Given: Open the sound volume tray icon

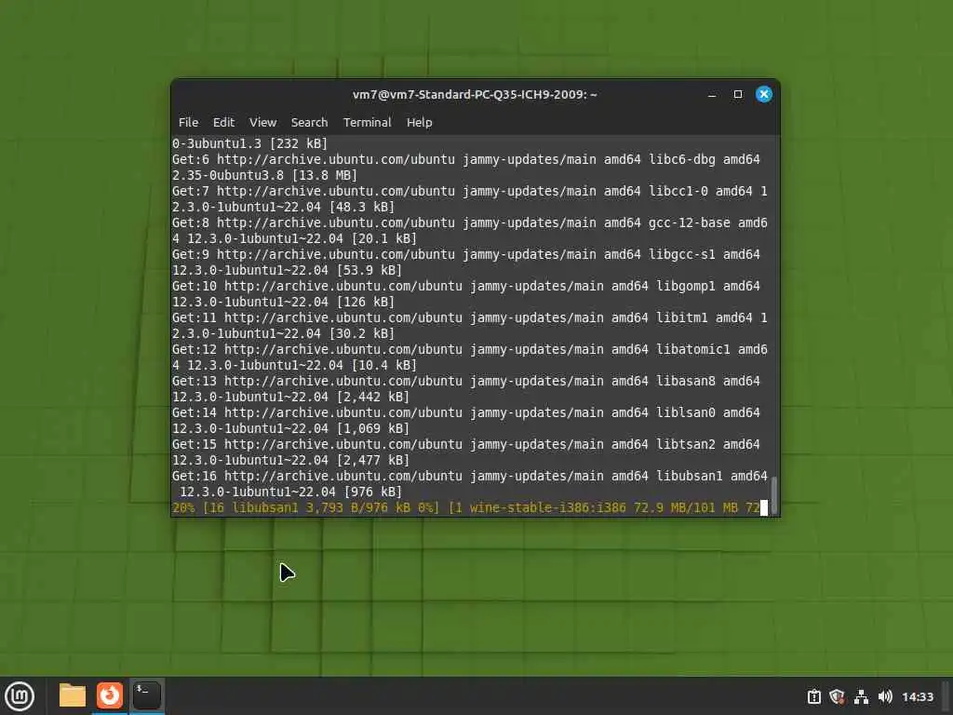Looking at the screenshot, I should click(x=885, y=696).
